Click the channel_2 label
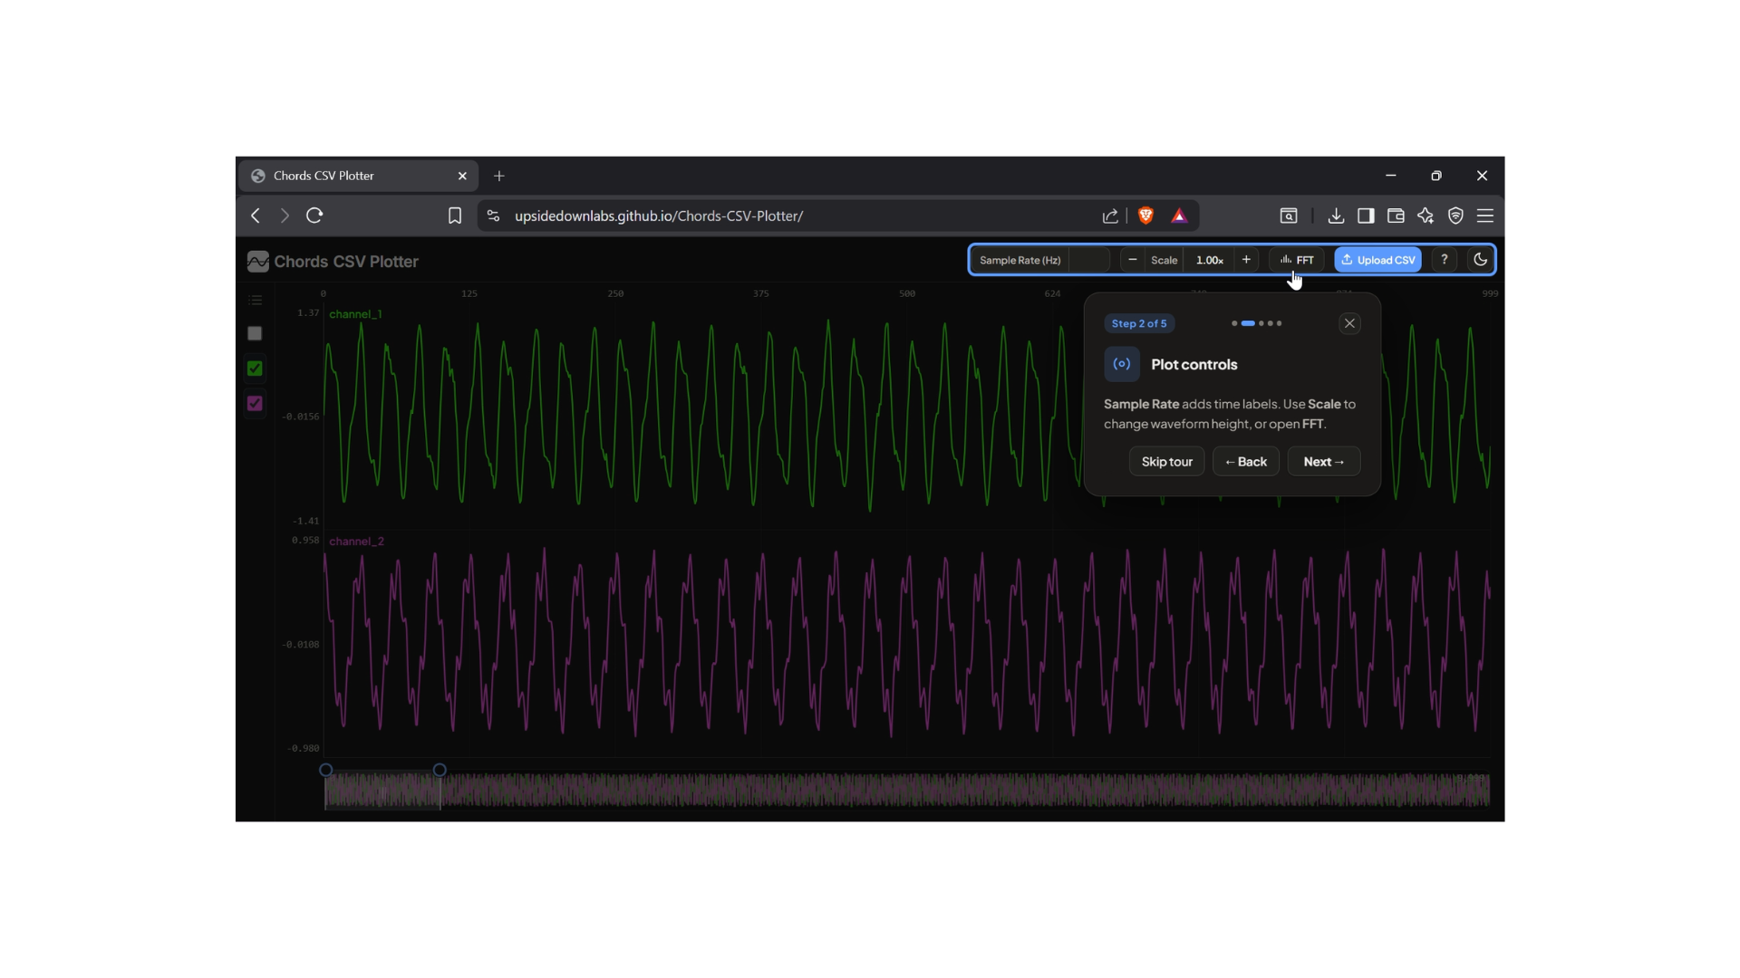The height and width of the screenshot is (978, 1740). (x=356, y=542)
